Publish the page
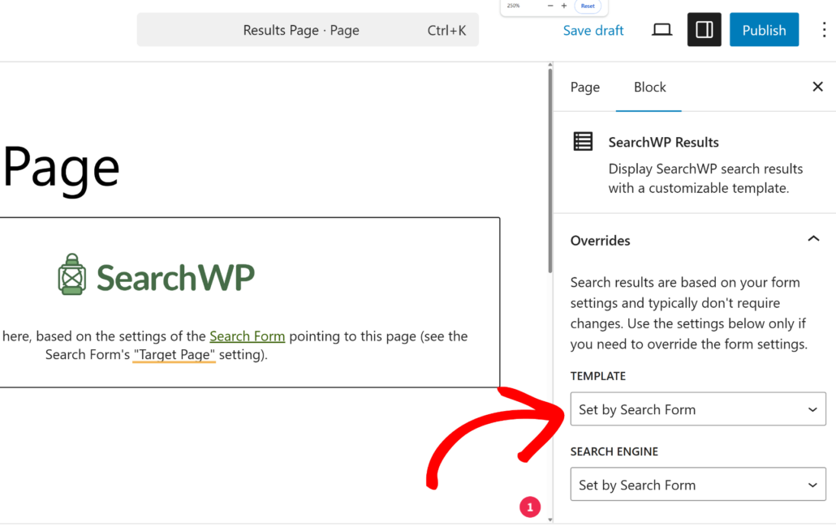 [x=764, y=30]
